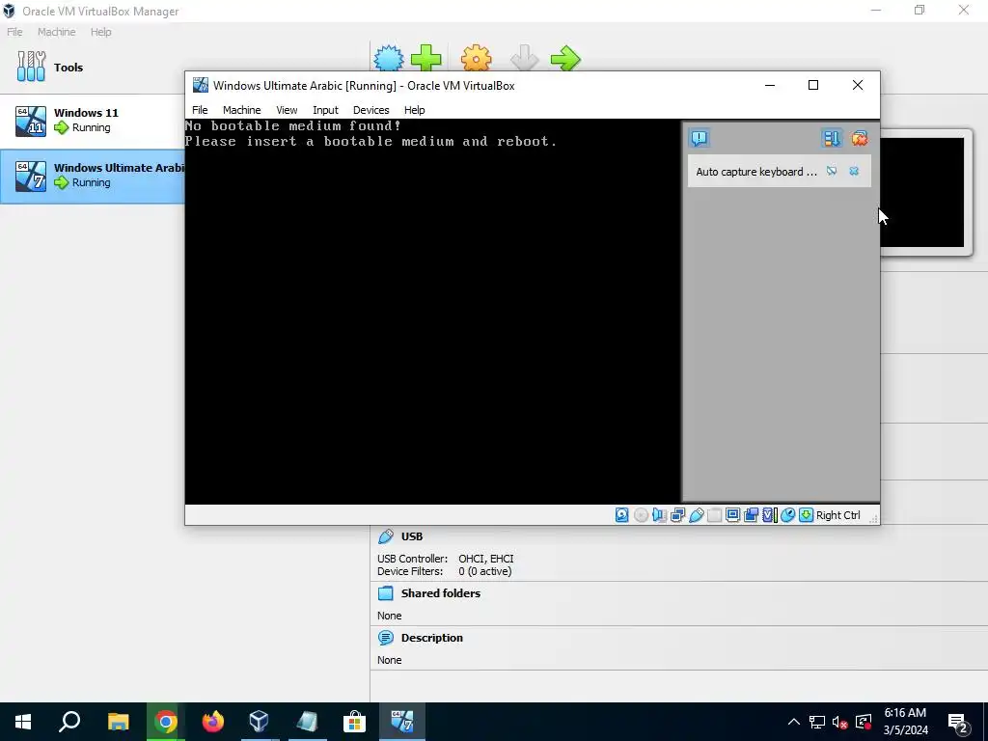Toggle the notification center speech bubble icon

click(700, 138)
